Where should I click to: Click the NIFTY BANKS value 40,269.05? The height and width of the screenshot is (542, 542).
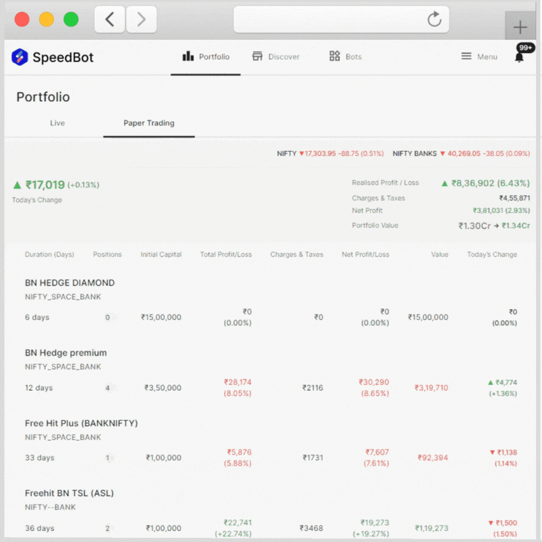click(464, 154)
